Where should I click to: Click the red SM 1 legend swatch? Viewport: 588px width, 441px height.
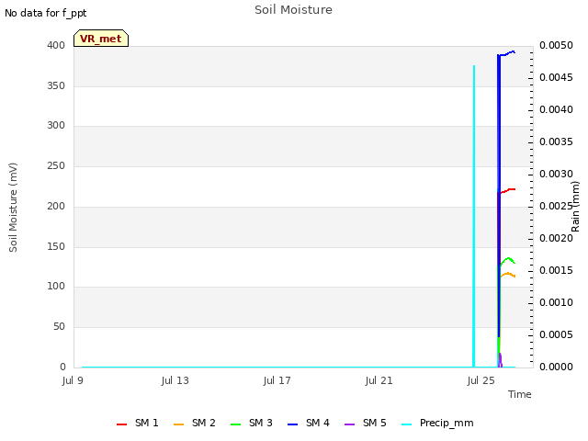tap(121, 424)
